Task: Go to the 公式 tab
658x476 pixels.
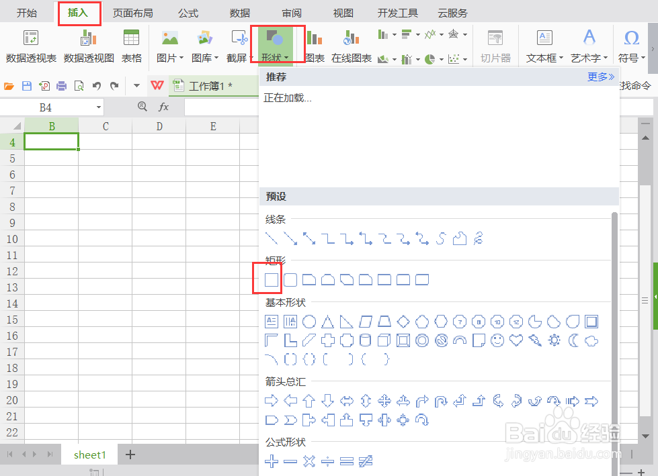Action: (188, 13)
